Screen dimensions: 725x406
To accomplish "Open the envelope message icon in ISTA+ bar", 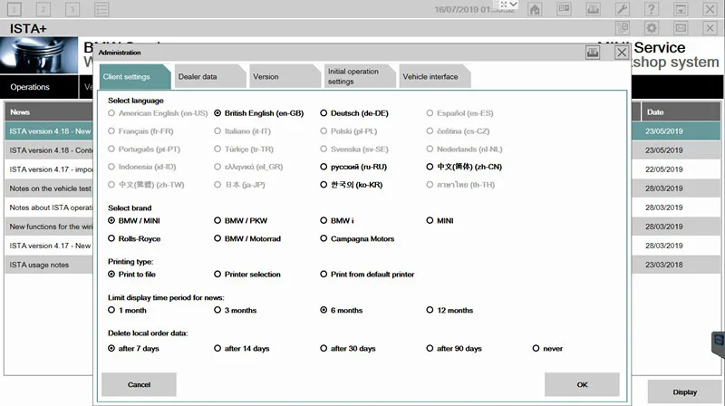I will tap(681, 28).
